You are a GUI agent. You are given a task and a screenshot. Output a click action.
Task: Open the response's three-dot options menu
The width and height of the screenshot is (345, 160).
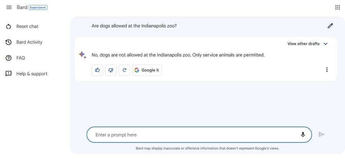coord(327,69)
